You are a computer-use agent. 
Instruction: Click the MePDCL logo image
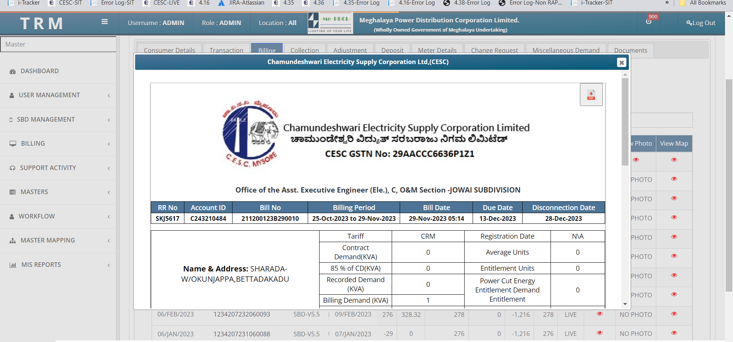[330, 23]
